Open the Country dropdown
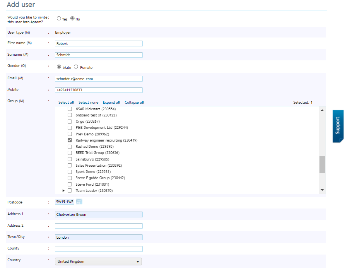This screenshot has height=270, width=345. (138, 261)
